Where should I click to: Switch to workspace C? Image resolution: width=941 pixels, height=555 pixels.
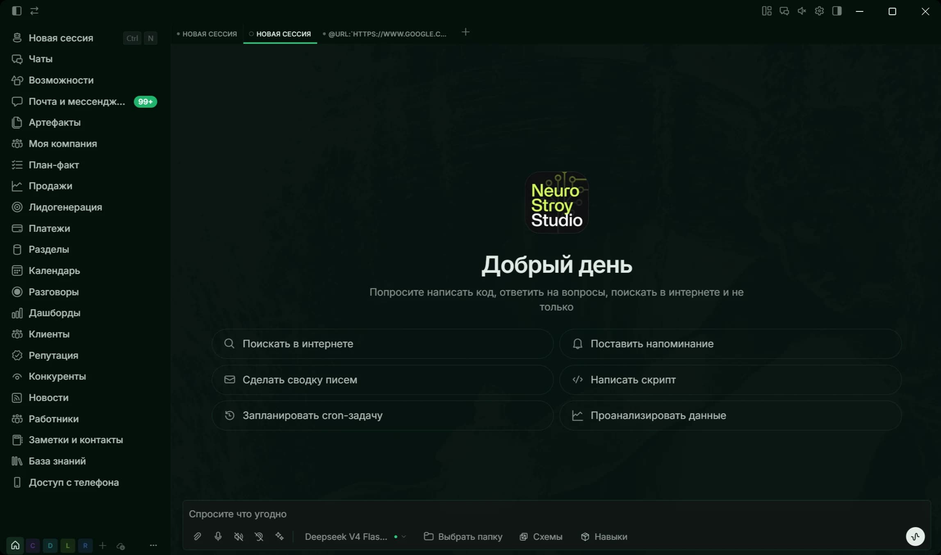pos(33,546)
